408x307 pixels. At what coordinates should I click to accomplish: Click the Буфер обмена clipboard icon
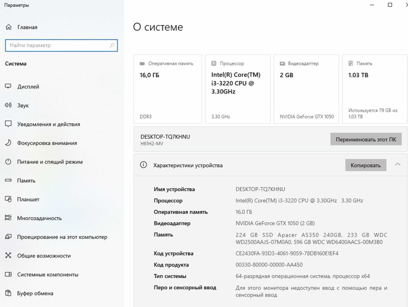8,293
